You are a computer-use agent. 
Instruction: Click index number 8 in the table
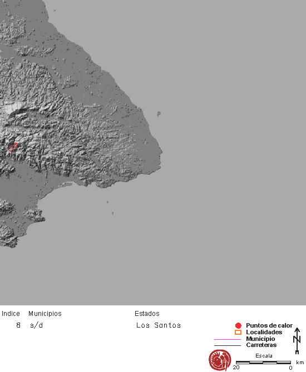click(18, 325)
